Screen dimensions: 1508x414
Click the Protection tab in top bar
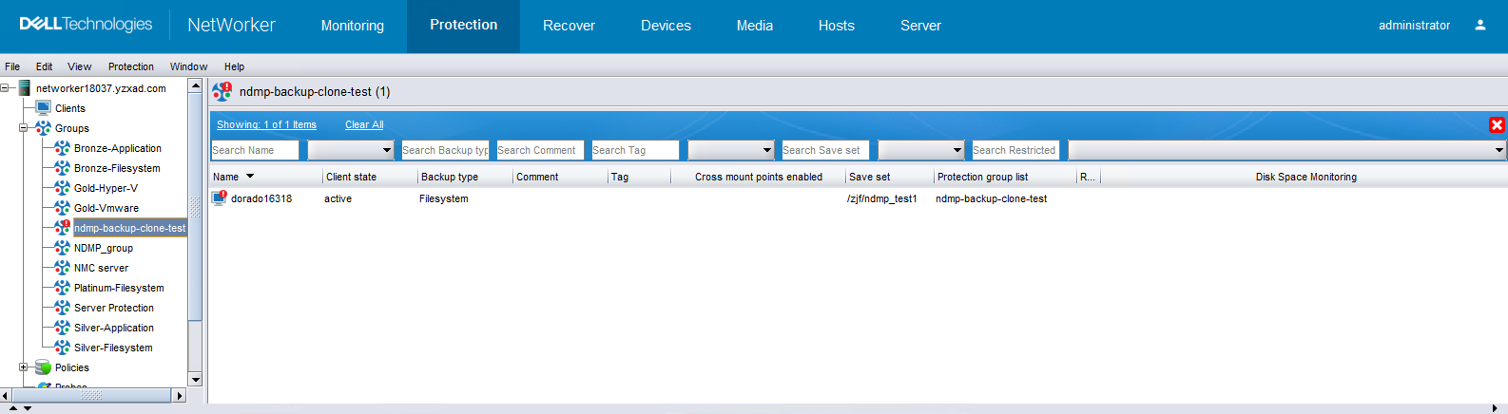tap(463, 26)
